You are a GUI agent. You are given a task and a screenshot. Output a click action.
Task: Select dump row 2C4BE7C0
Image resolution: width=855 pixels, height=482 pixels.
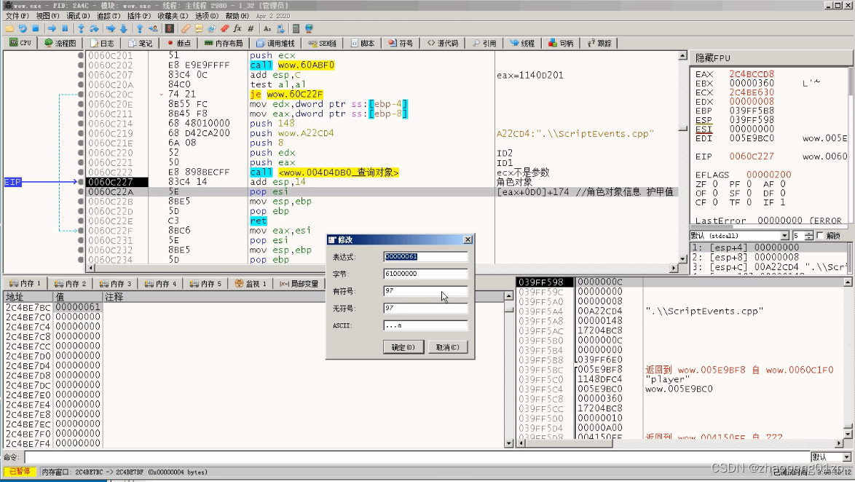255,317
